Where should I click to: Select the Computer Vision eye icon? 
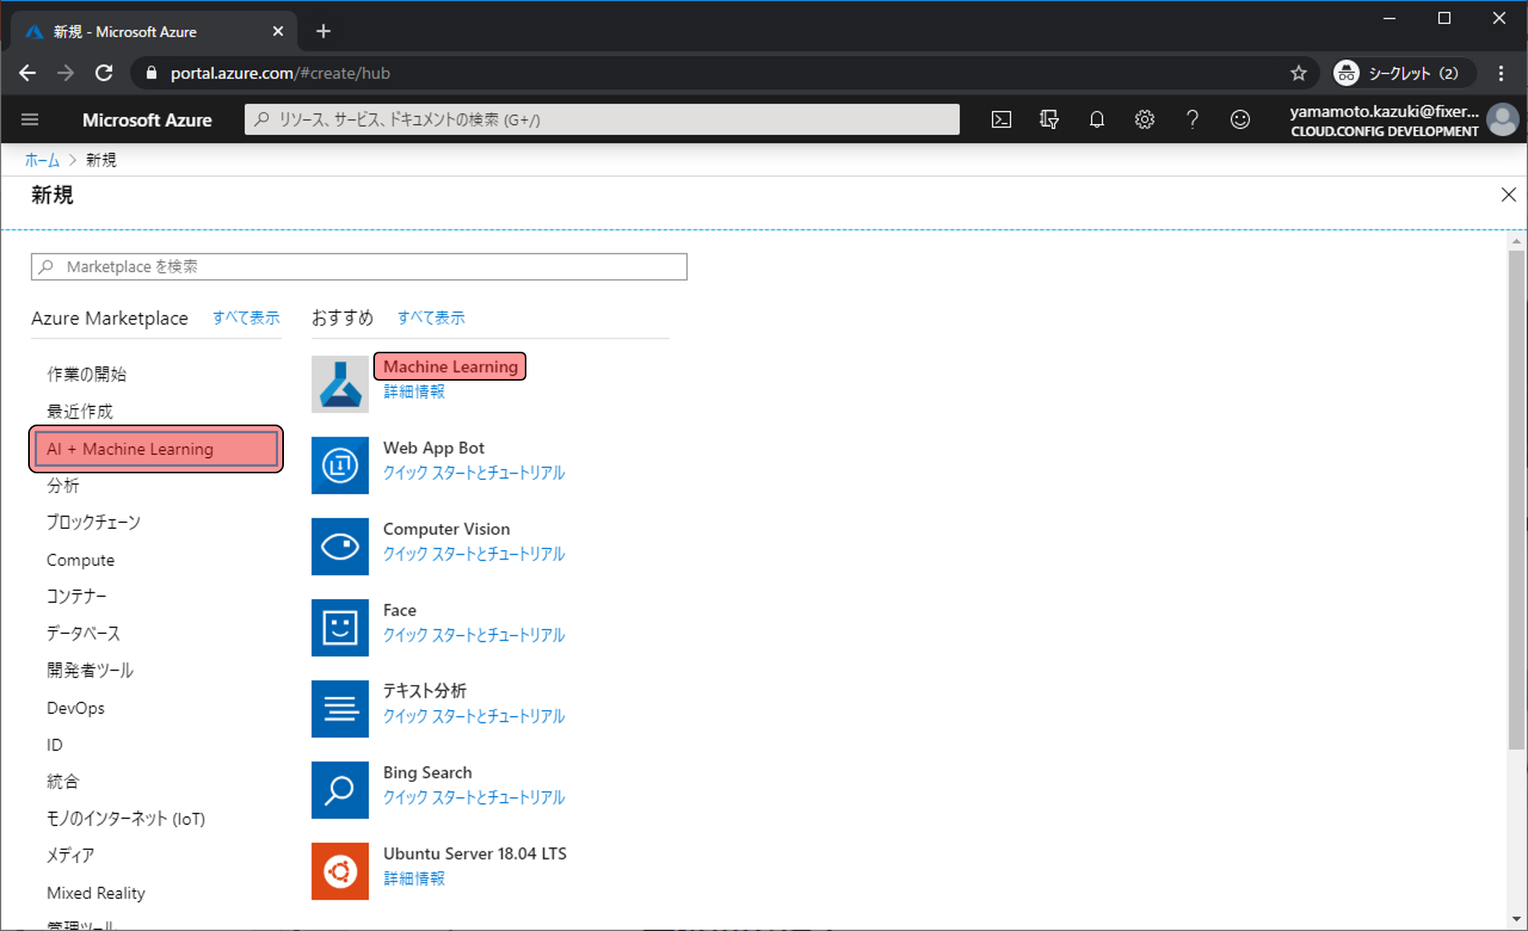[x=339, y=546]
